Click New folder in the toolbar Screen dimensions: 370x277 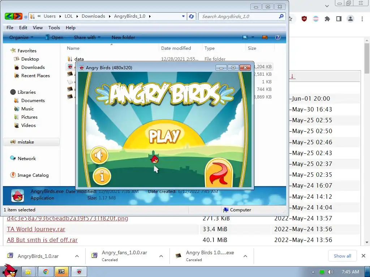coord(123,37)
